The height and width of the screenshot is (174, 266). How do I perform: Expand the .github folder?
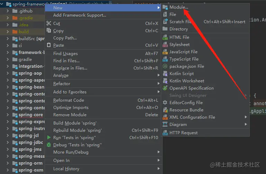click(8, 11)
